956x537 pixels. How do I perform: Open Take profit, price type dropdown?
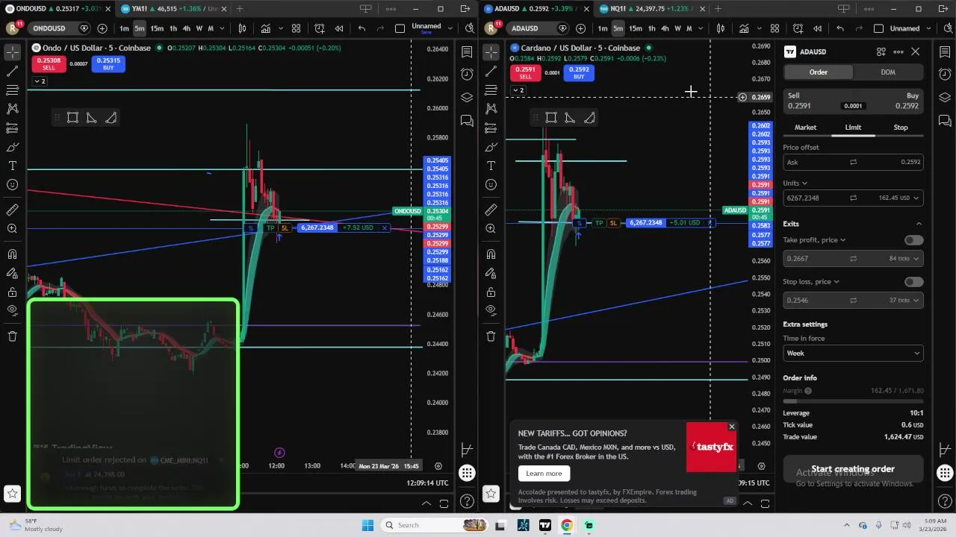coord(814,240)
